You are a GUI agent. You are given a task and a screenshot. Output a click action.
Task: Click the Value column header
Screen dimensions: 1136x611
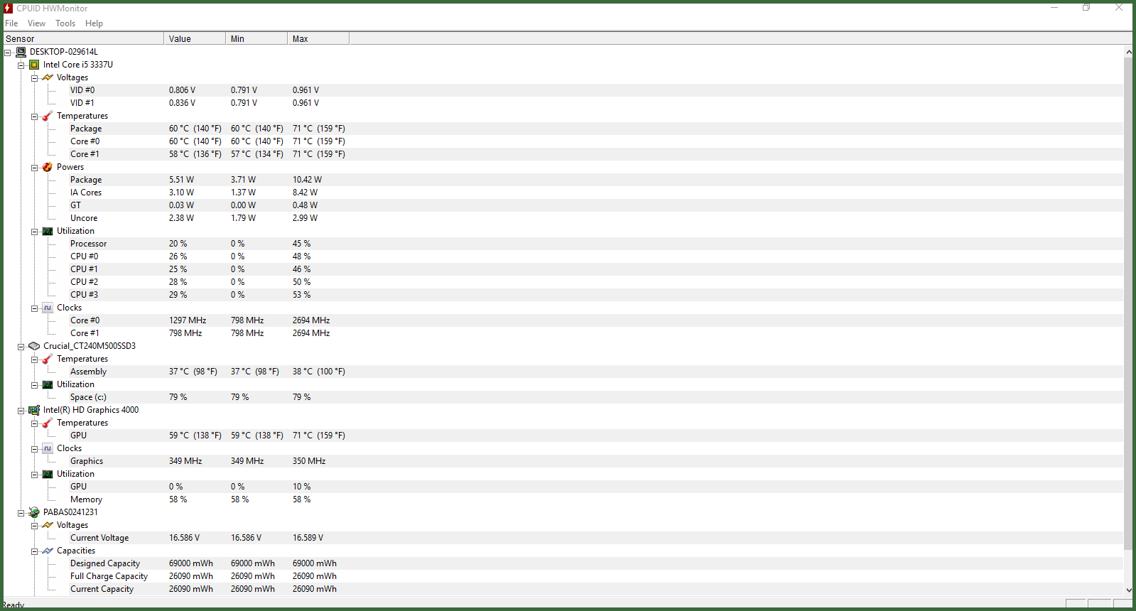tap(195, 38)
